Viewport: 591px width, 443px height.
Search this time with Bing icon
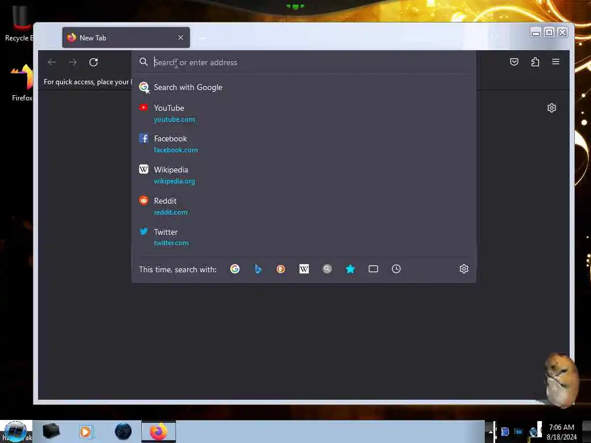(258, 269)
